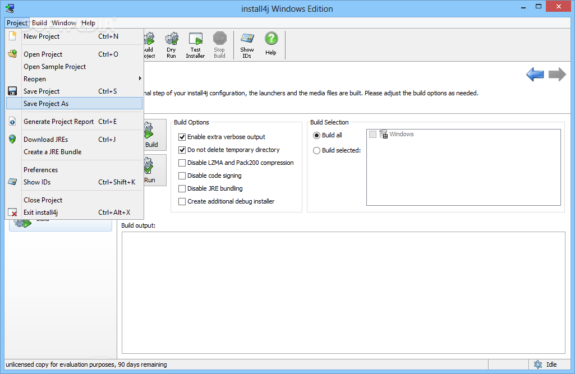
Task: Open the Project menu
Action: (17, 23)
